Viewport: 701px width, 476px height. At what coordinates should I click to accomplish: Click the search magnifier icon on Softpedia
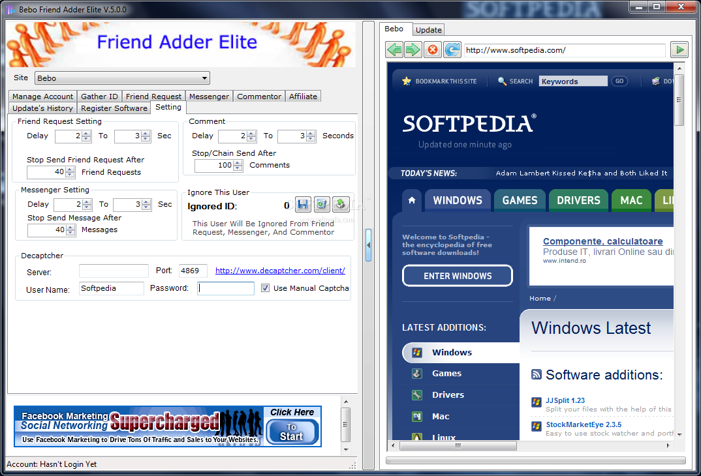coord(502,81)
